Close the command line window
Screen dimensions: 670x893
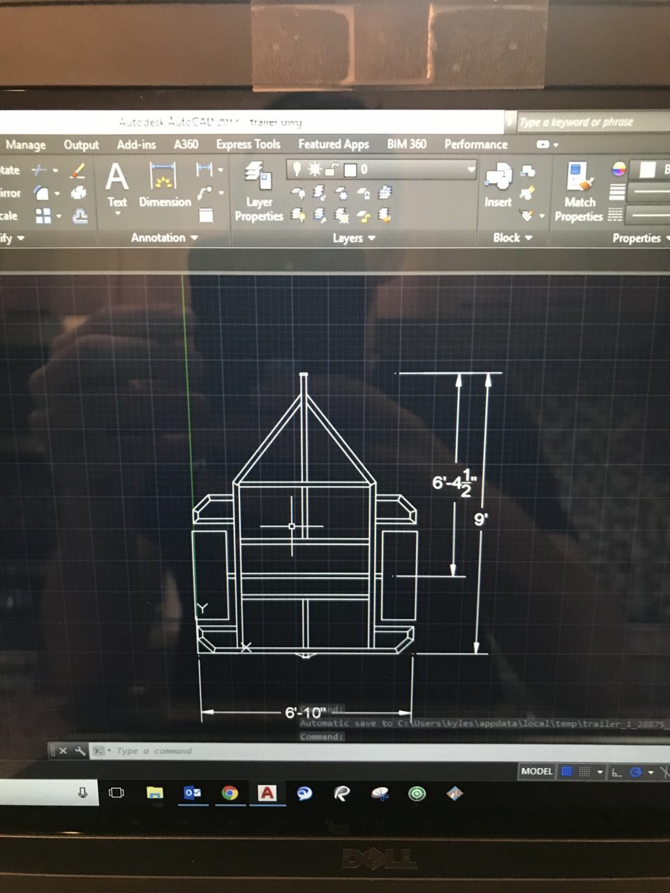coord(63,751)
